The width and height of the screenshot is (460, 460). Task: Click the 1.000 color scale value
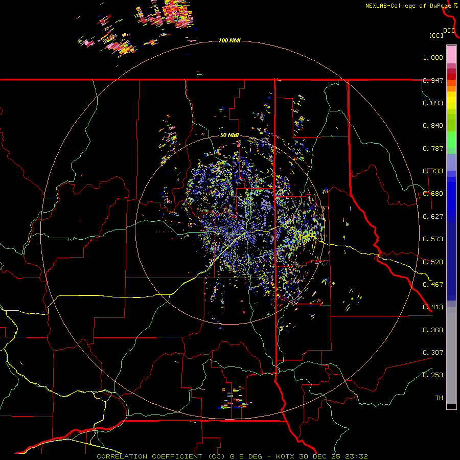pyautogui.click(x=433, y=57)
